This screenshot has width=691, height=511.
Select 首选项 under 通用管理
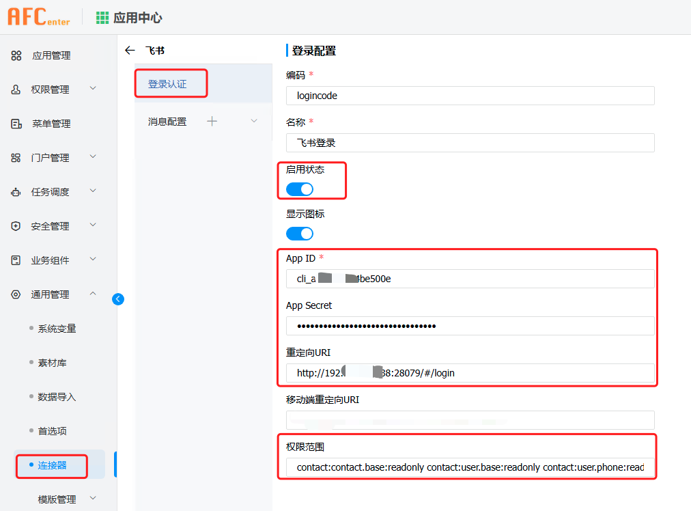pyautogui.click(x=52, y=431)
